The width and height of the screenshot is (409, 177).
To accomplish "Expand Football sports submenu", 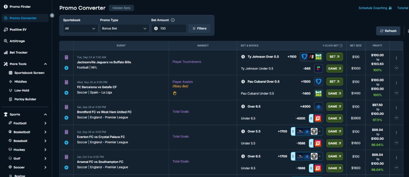I will pyautogui.click(x=45, y=123).
